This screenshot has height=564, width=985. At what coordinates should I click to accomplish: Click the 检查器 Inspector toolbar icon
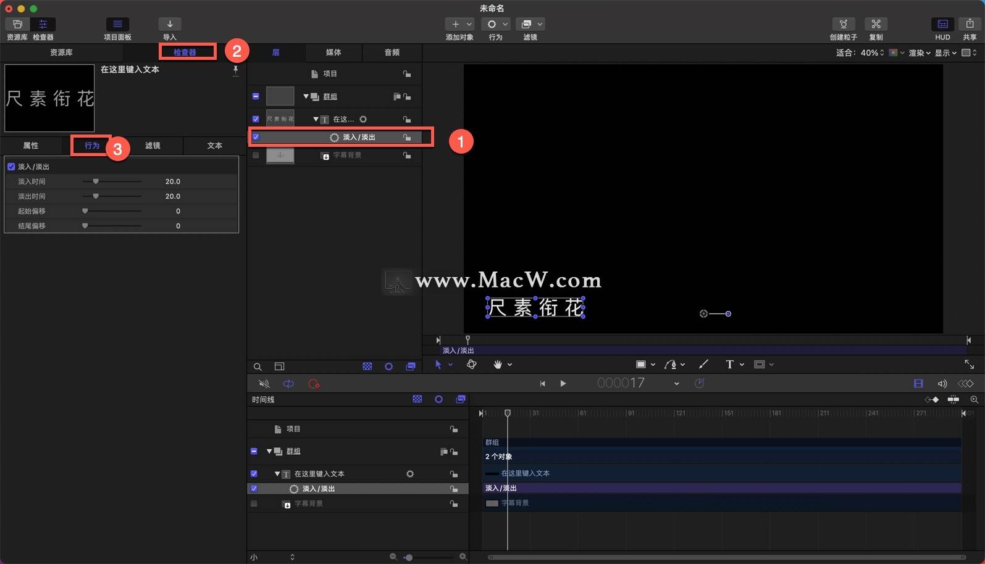(43, 24)
